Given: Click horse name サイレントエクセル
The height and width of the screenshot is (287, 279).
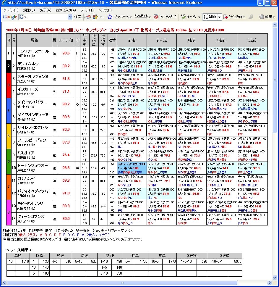Looking at the screenshot, I should pyautogui.click(x=33, y=128).
